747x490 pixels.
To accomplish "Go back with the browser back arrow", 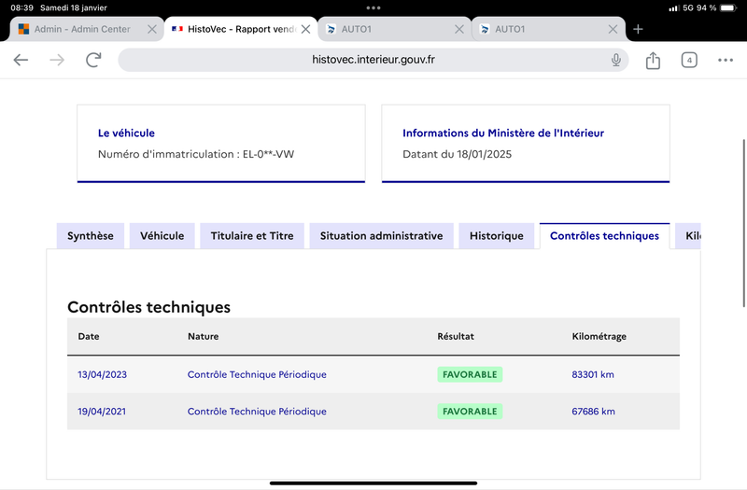I will click(21, 60).
